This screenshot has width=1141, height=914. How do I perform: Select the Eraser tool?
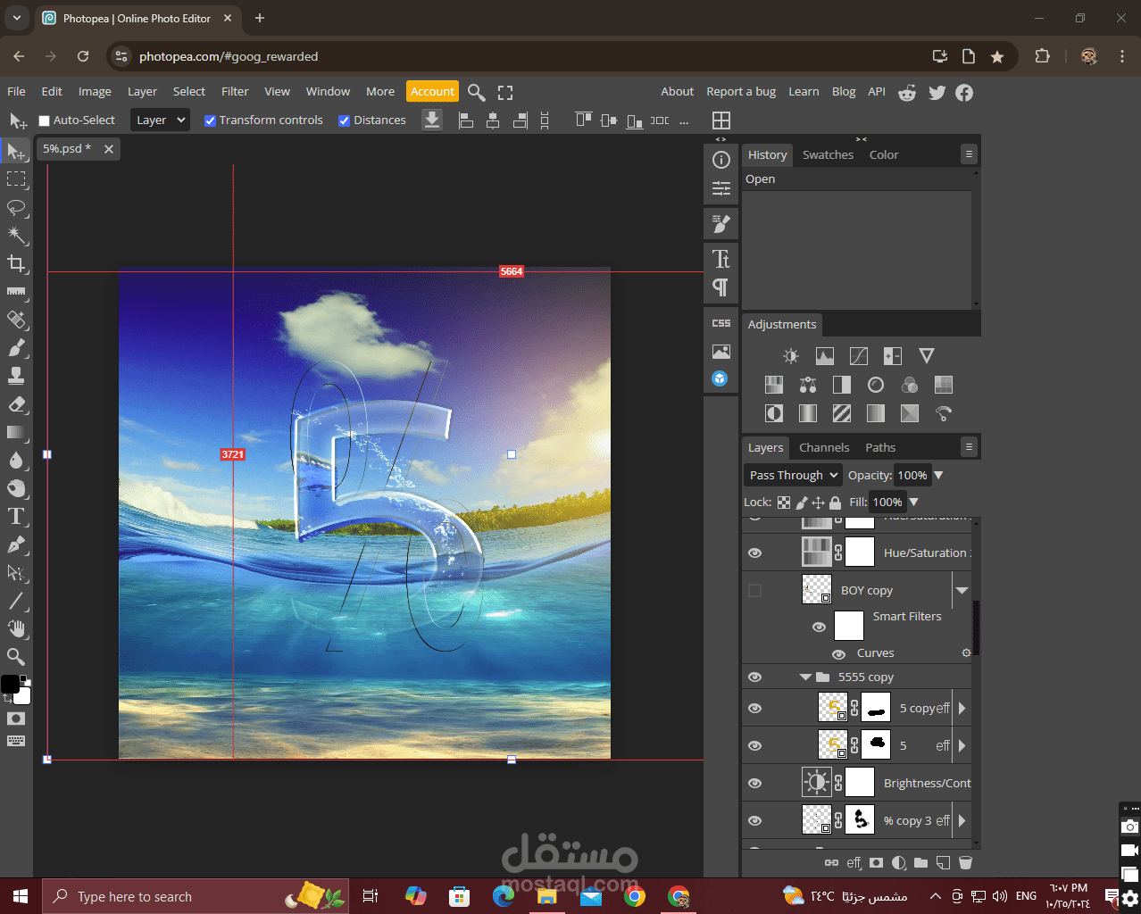pyautogui.click(x=16, y=404)
